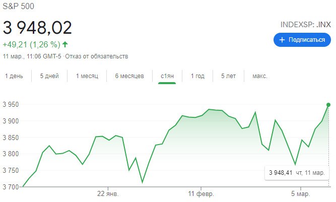Switch to the '5 дней' range tab

click(49, 76)
